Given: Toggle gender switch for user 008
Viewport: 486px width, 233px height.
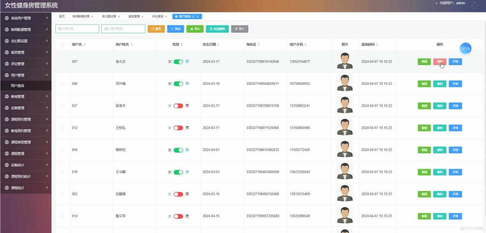Looking at the screenshot, I should click(x=178, y=150).
